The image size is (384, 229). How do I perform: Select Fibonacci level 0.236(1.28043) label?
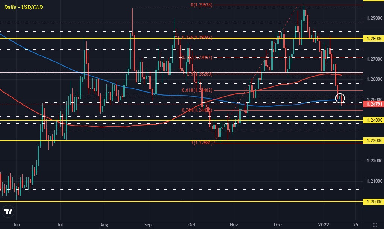197,38
